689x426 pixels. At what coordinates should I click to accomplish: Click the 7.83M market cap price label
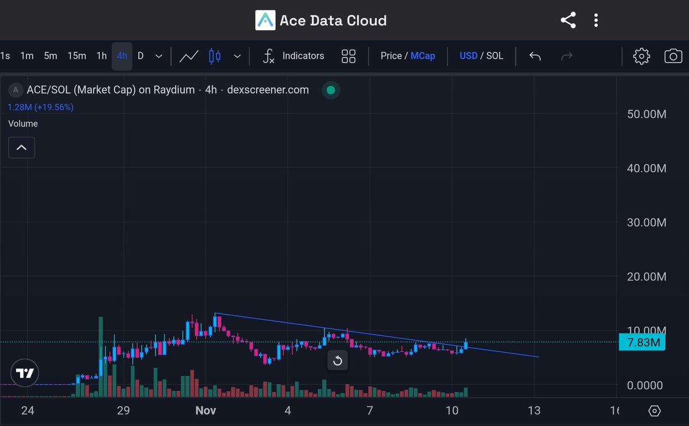pyautogui.click(x=642, y=342)
